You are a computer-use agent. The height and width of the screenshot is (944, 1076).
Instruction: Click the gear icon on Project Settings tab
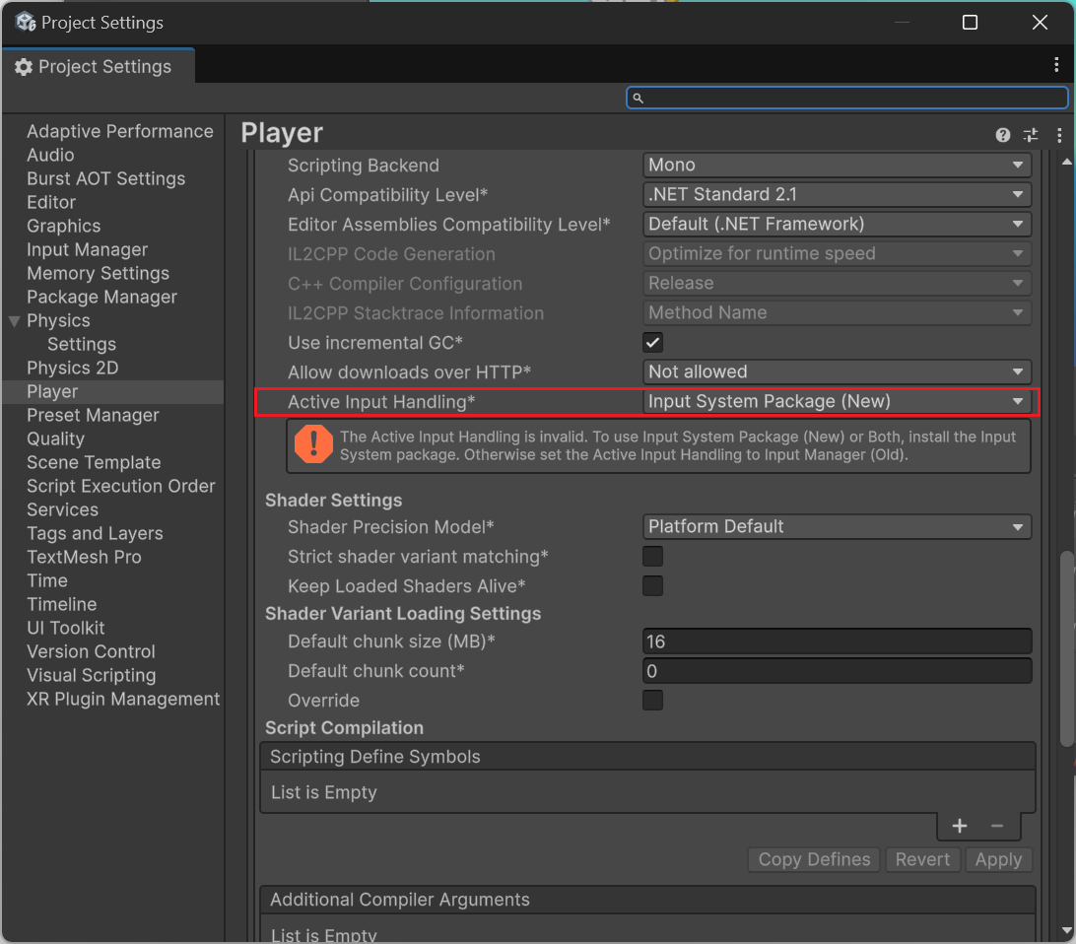pyautogui.click(x=25, y=66)
